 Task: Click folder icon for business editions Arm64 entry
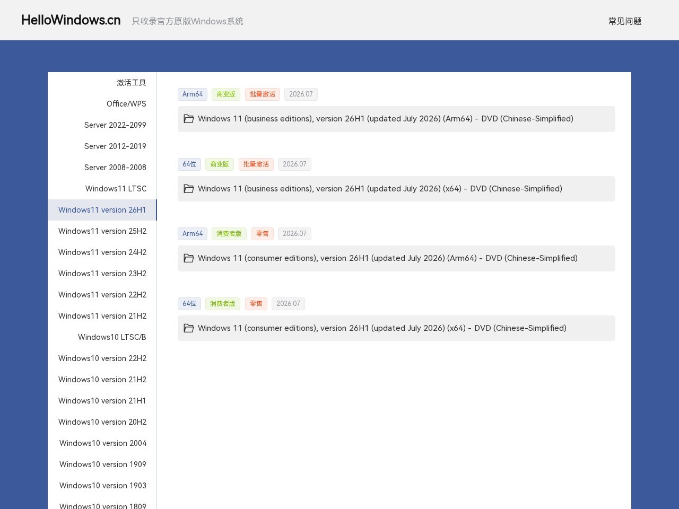188,119
